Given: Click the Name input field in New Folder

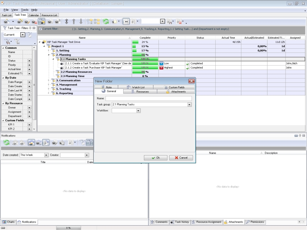Looking at the screenshot, I should coord(149,99).
